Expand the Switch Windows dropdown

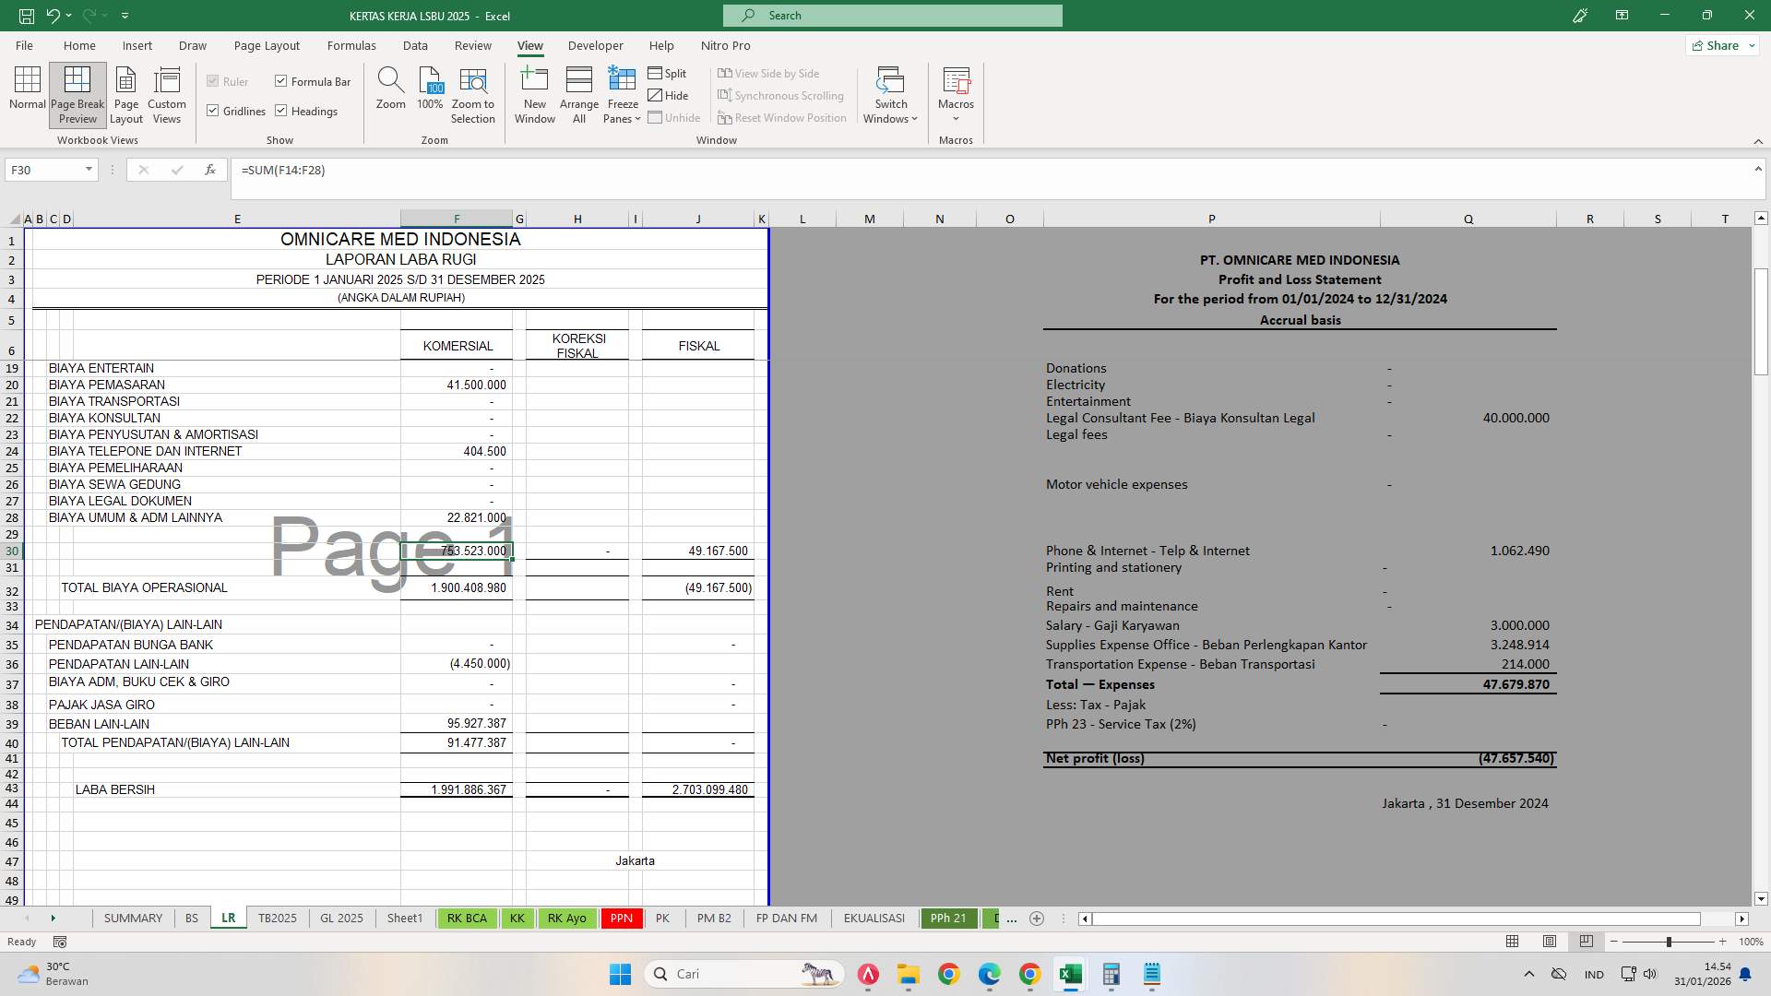(889, 93)
